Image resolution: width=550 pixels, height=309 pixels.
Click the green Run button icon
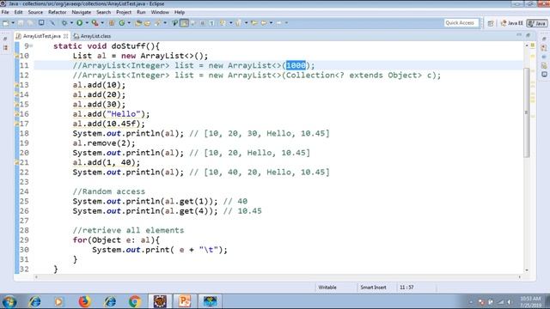pos(80,23)
